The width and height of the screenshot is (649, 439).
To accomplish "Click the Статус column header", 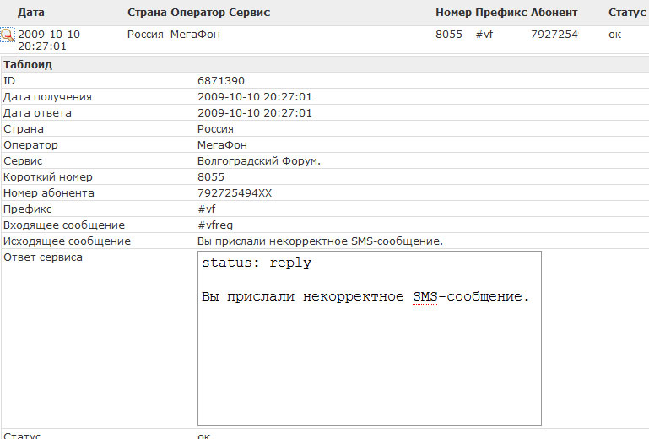I will (627, 13).
